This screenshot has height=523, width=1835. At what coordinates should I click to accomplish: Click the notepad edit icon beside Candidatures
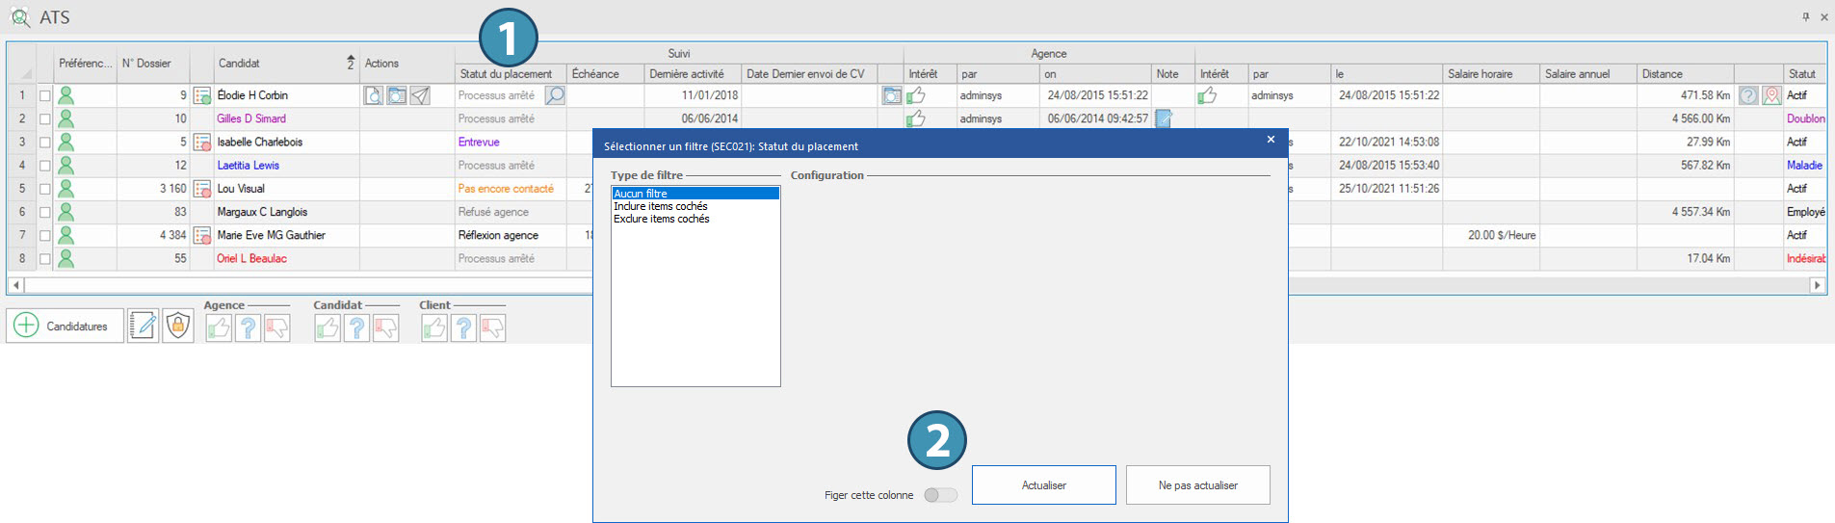[144, 327]
